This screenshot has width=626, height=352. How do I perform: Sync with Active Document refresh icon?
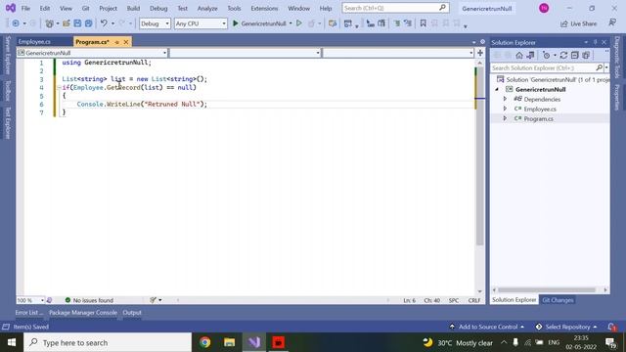(563, 56)
